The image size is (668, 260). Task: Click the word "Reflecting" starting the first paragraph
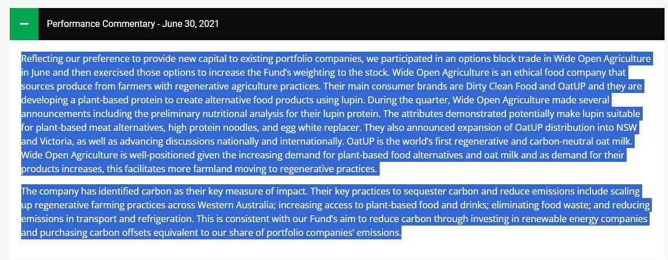click(x=43, y=59)
